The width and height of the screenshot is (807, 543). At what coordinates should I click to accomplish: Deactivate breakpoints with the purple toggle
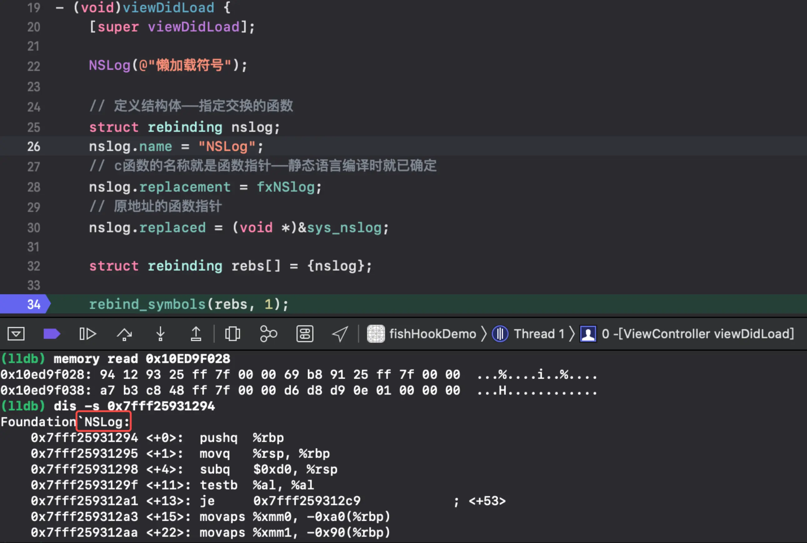pyautogui.click(x=52, y=334)
